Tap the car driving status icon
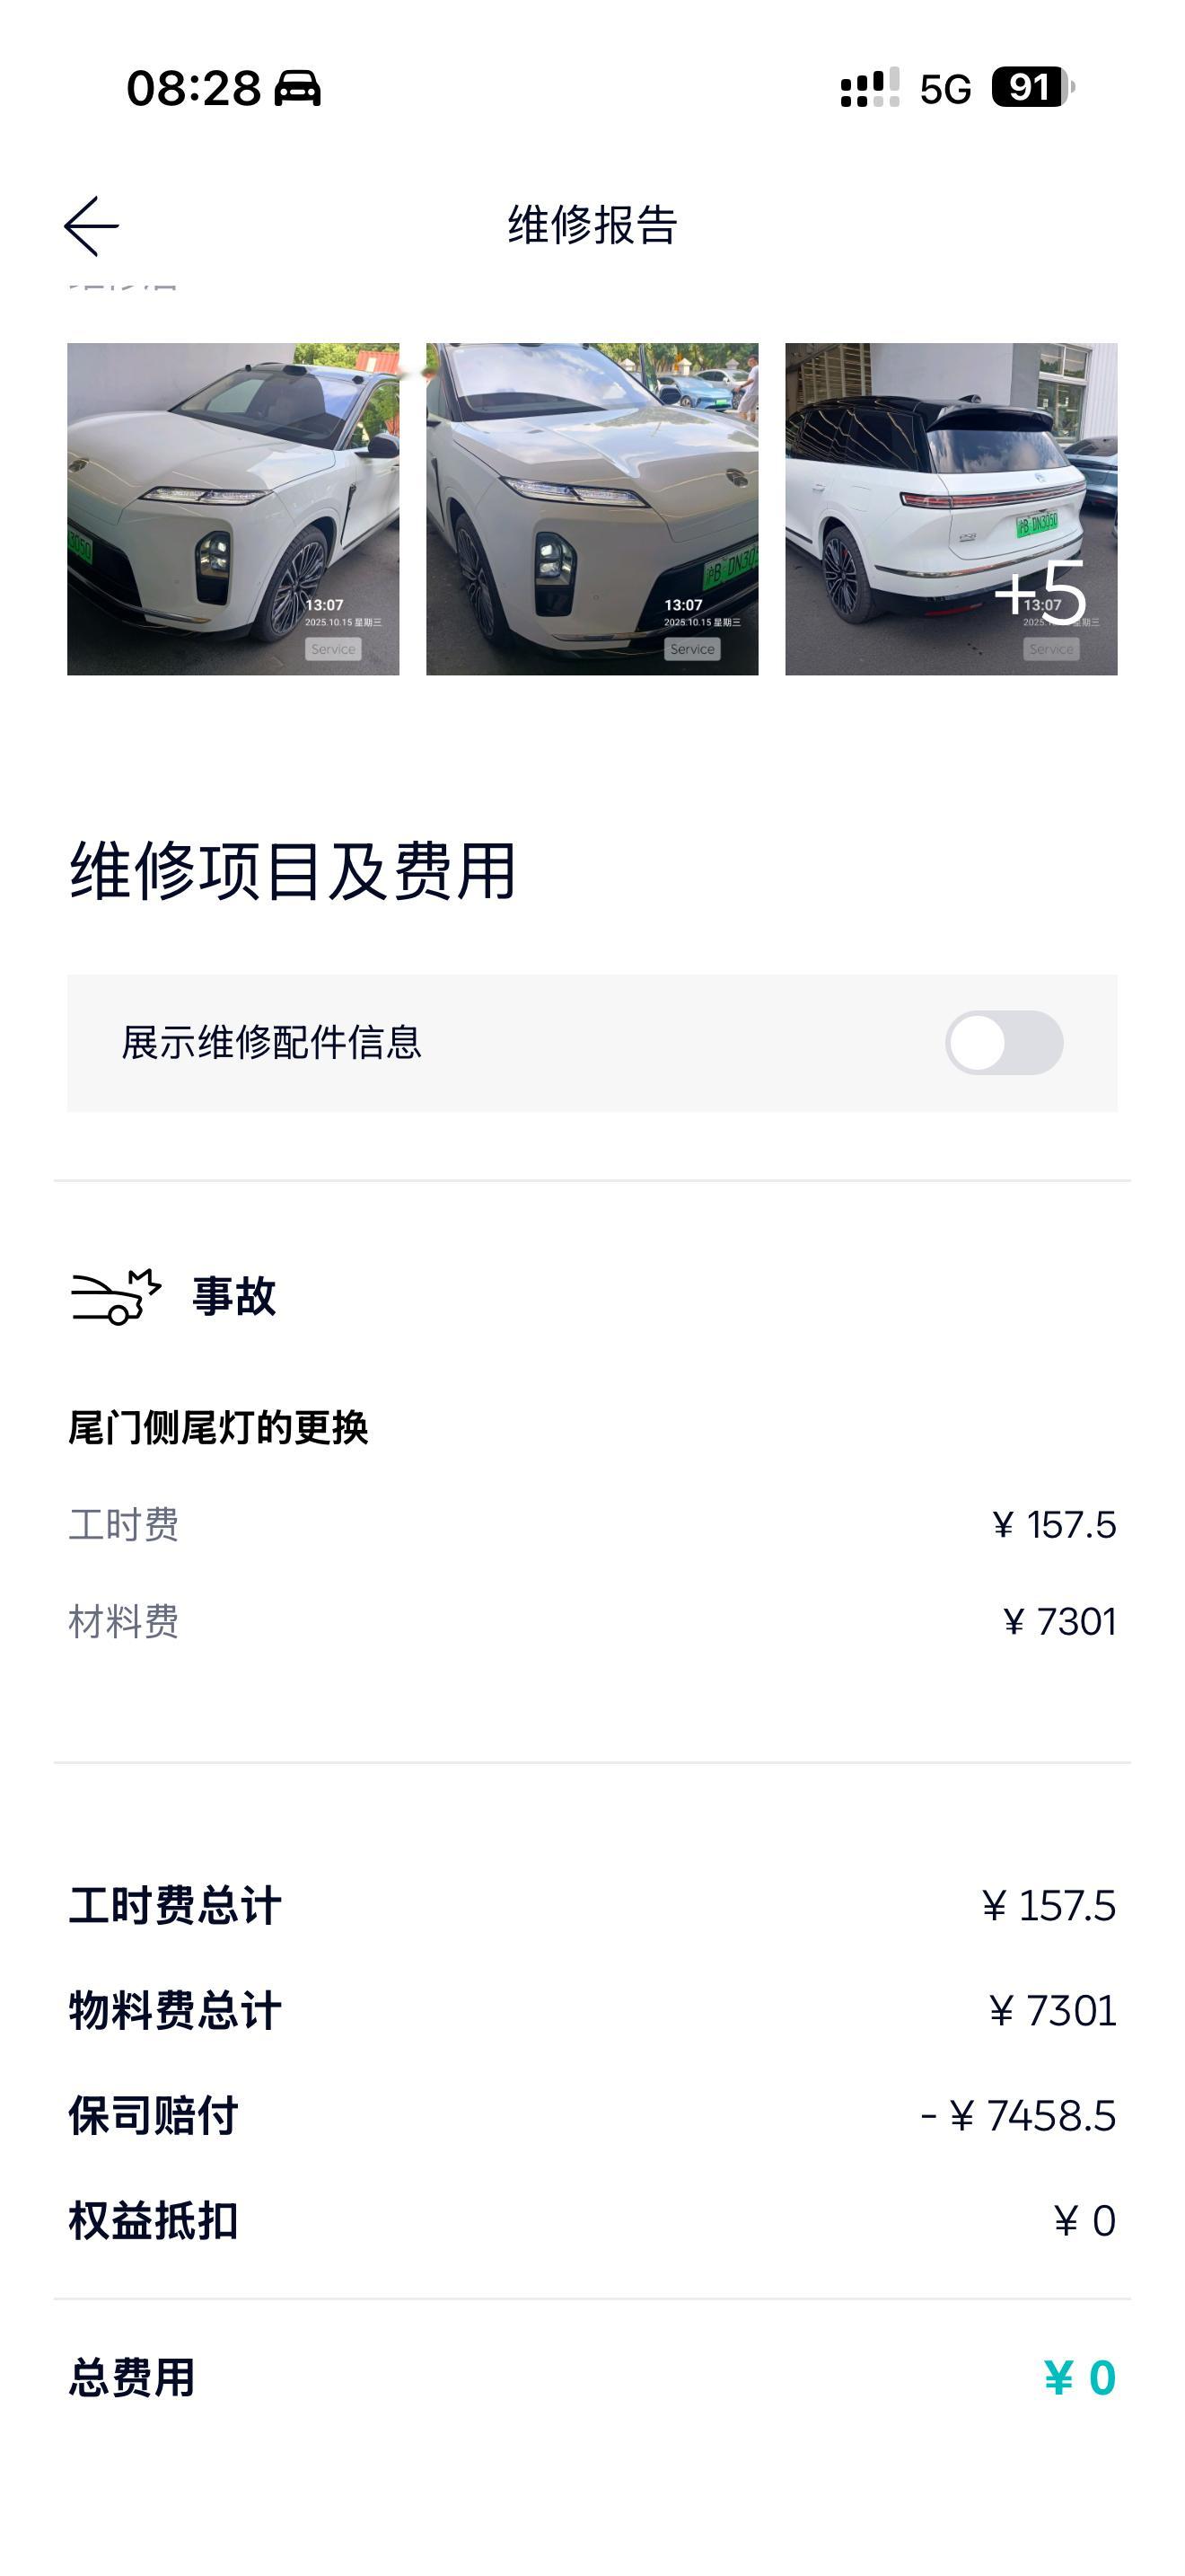The width and height of the screenshot is (1185, 2576). [297, 88]
